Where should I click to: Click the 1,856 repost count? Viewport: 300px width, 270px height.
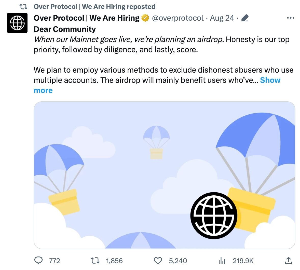[114, 261]
